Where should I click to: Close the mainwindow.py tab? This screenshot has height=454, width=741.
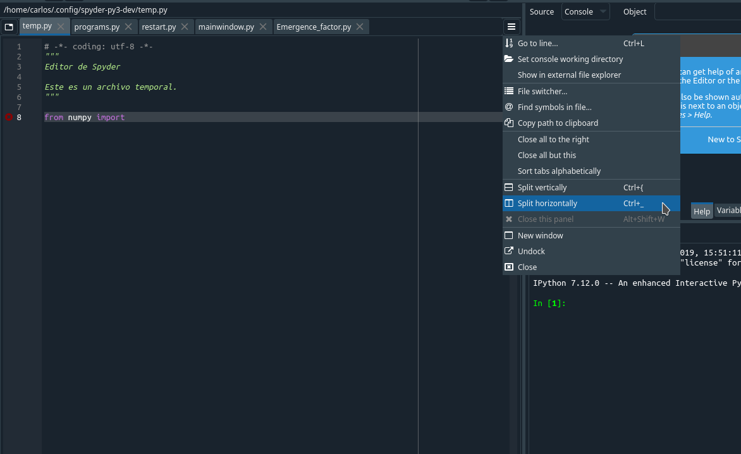[263, 27]
